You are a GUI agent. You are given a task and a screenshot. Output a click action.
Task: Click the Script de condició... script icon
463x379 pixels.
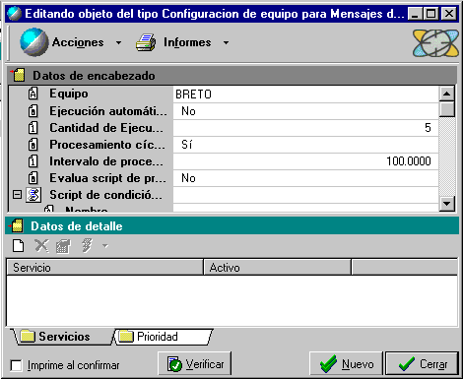pos(33,195)
